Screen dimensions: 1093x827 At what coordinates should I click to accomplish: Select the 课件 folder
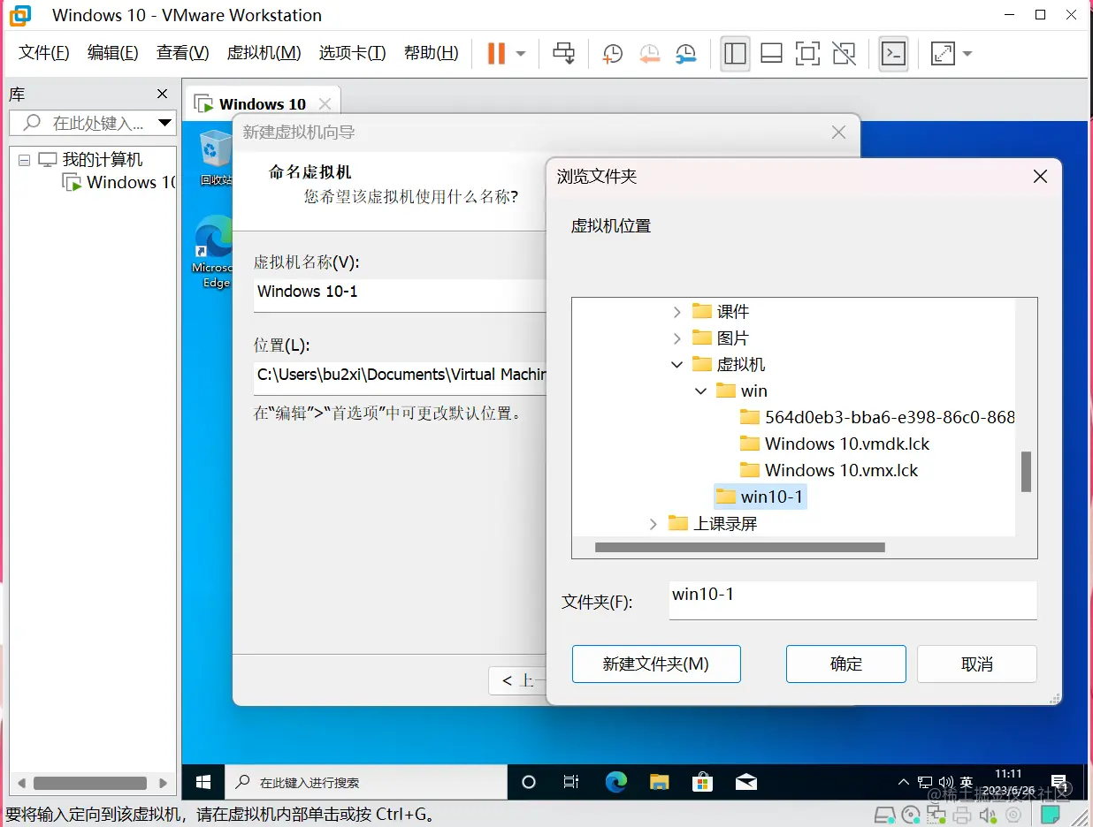coord(721,312)
